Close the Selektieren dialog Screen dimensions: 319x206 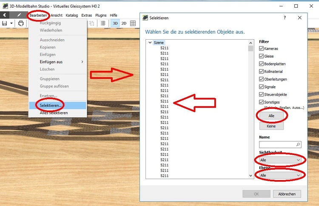[300, 18]
